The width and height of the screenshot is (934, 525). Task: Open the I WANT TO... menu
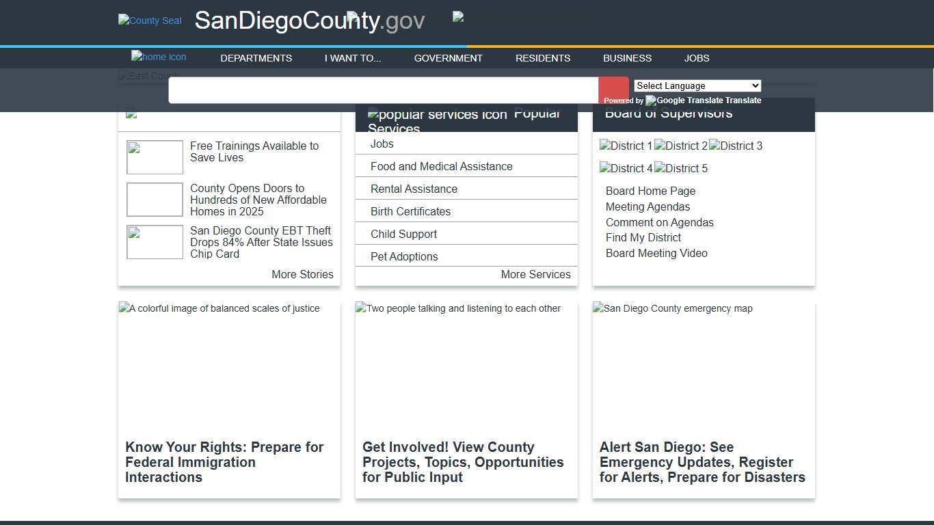pyautogui.click(x=352, y=58)
